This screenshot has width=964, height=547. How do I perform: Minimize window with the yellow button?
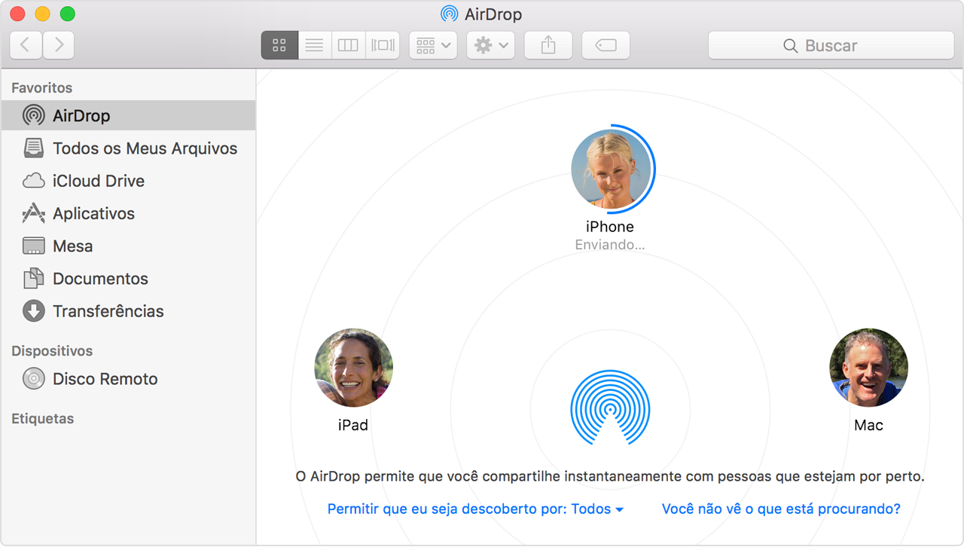pos(42,14)
